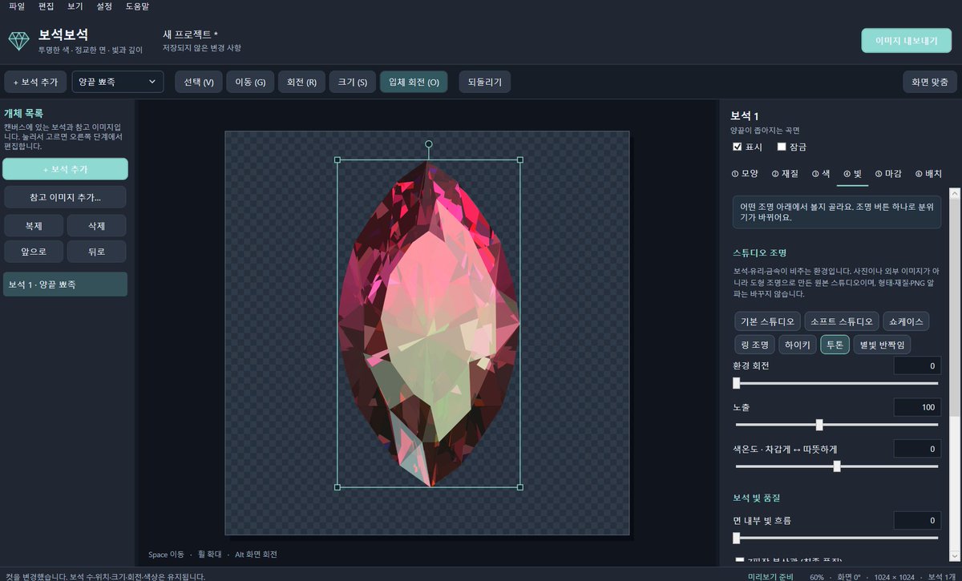The image size is (962, 581).
Task: Click the 앞으로 bring-forward button
Action: 34,252
